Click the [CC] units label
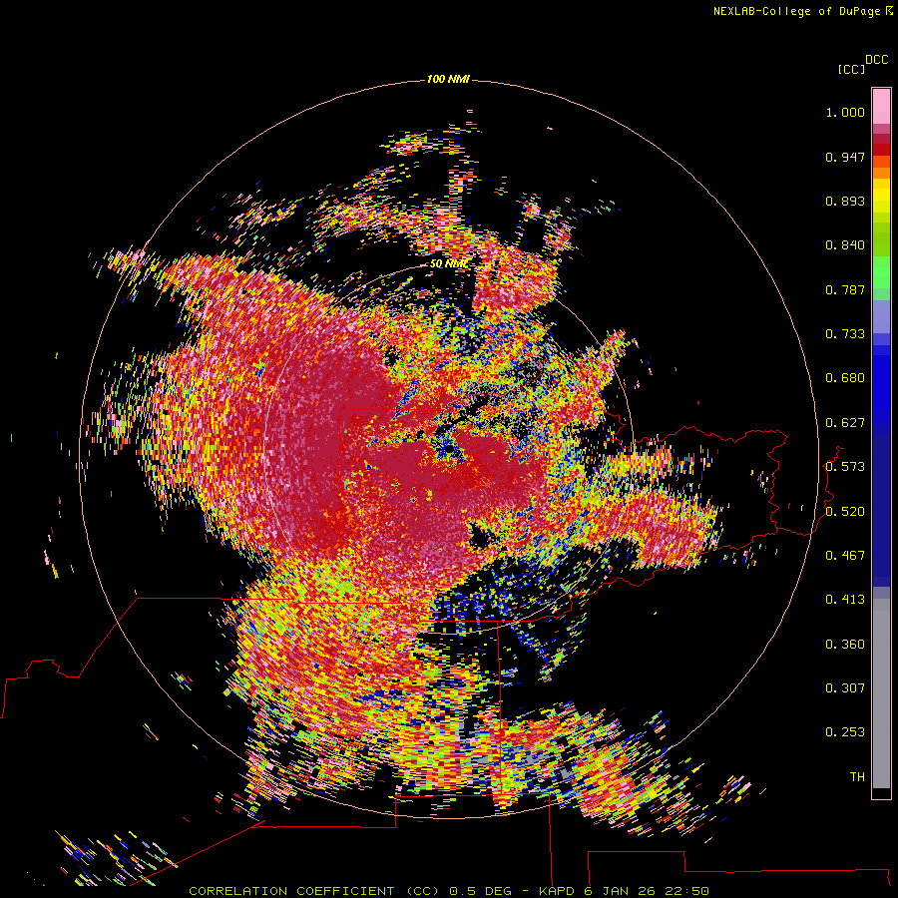898x898 pixels. coord(851,69)
